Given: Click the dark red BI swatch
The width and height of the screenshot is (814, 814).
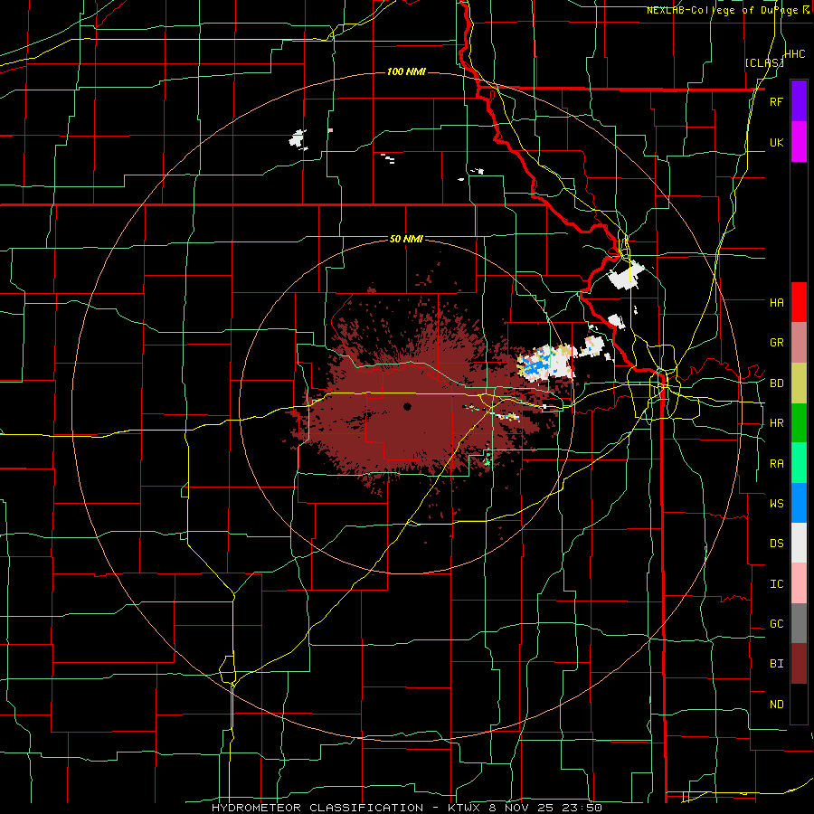Looking at the screenshot, I should click(x=799, y=664).
